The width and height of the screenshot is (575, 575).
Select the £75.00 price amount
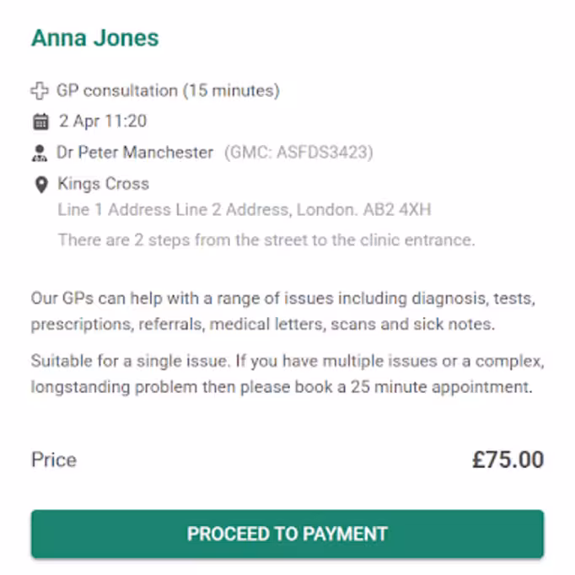pyautogui.click(x=508, y=460)
